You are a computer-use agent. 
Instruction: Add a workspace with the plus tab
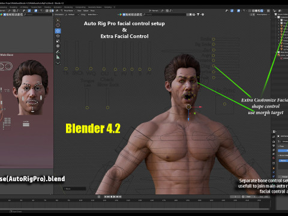pos(115,7)
